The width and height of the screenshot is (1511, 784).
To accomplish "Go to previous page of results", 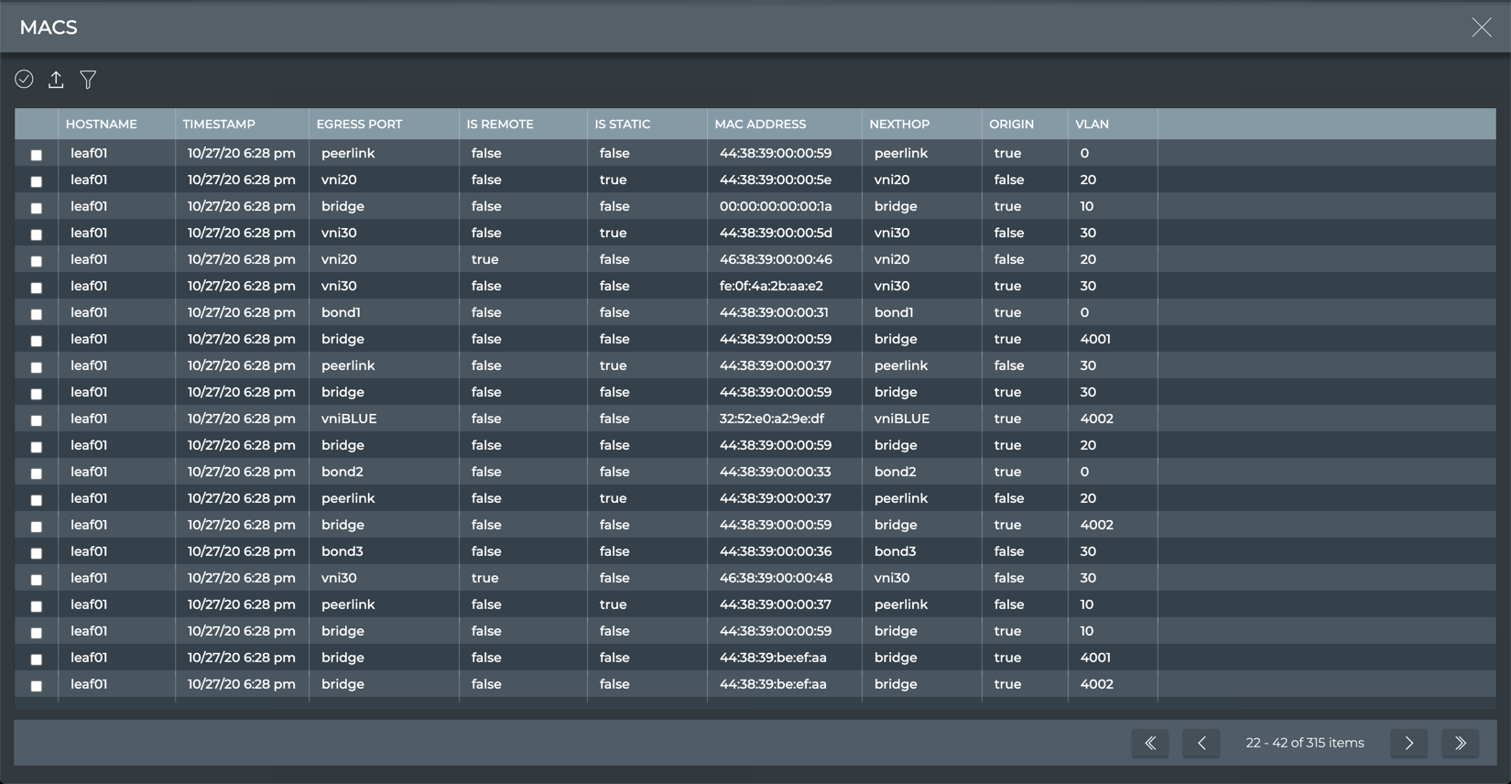I will click(x=1201, y=743).
